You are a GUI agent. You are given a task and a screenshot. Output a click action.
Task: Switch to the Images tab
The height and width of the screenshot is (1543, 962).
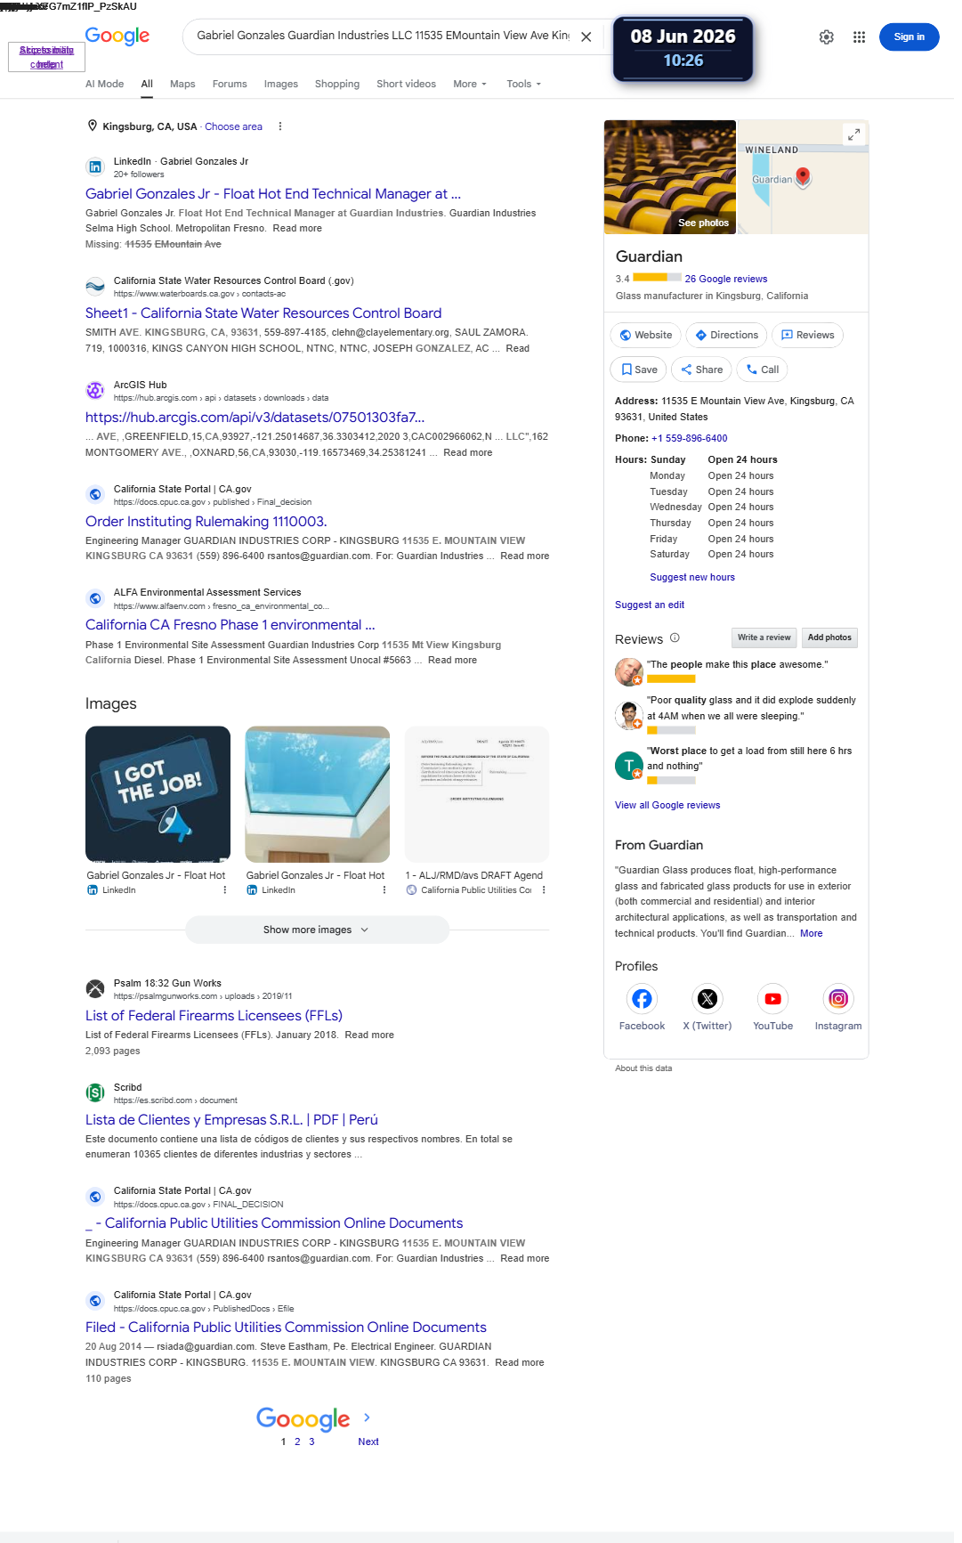[281, 84]
